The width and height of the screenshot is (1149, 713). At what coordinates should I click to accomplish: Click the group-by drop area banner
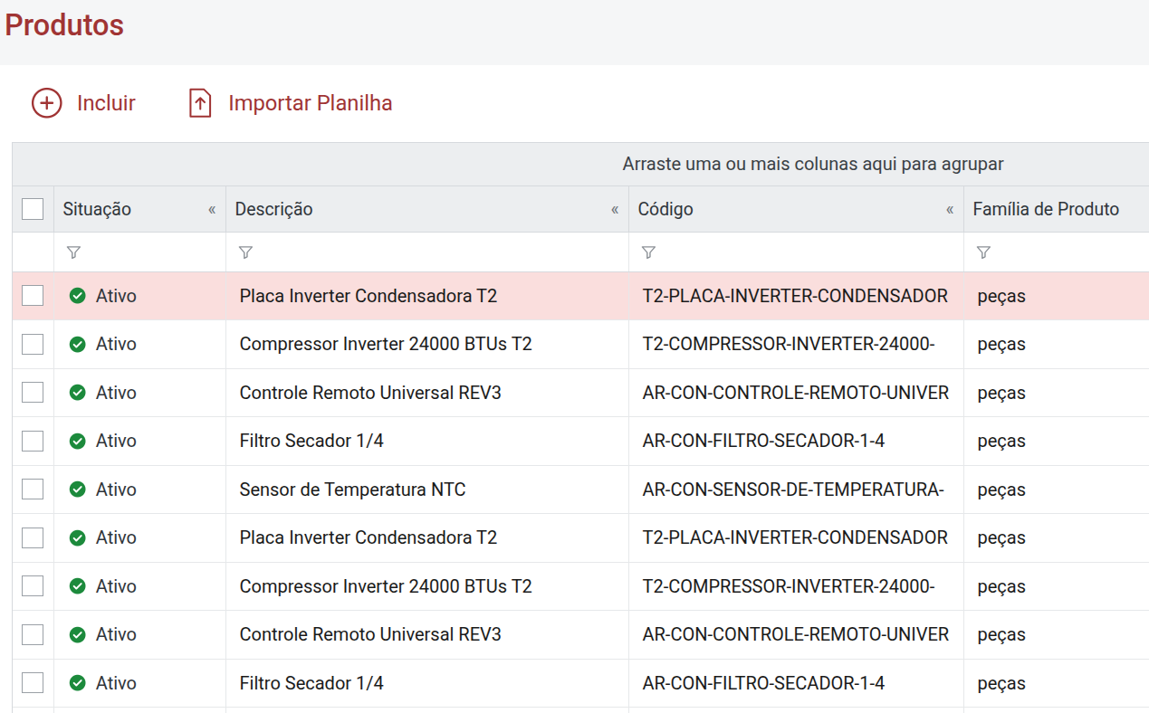[580, 165]
